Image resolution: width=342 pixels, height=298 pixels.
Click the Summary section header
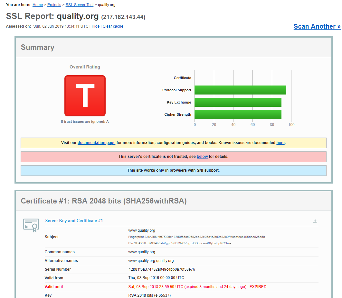click(x=37, y=47)
